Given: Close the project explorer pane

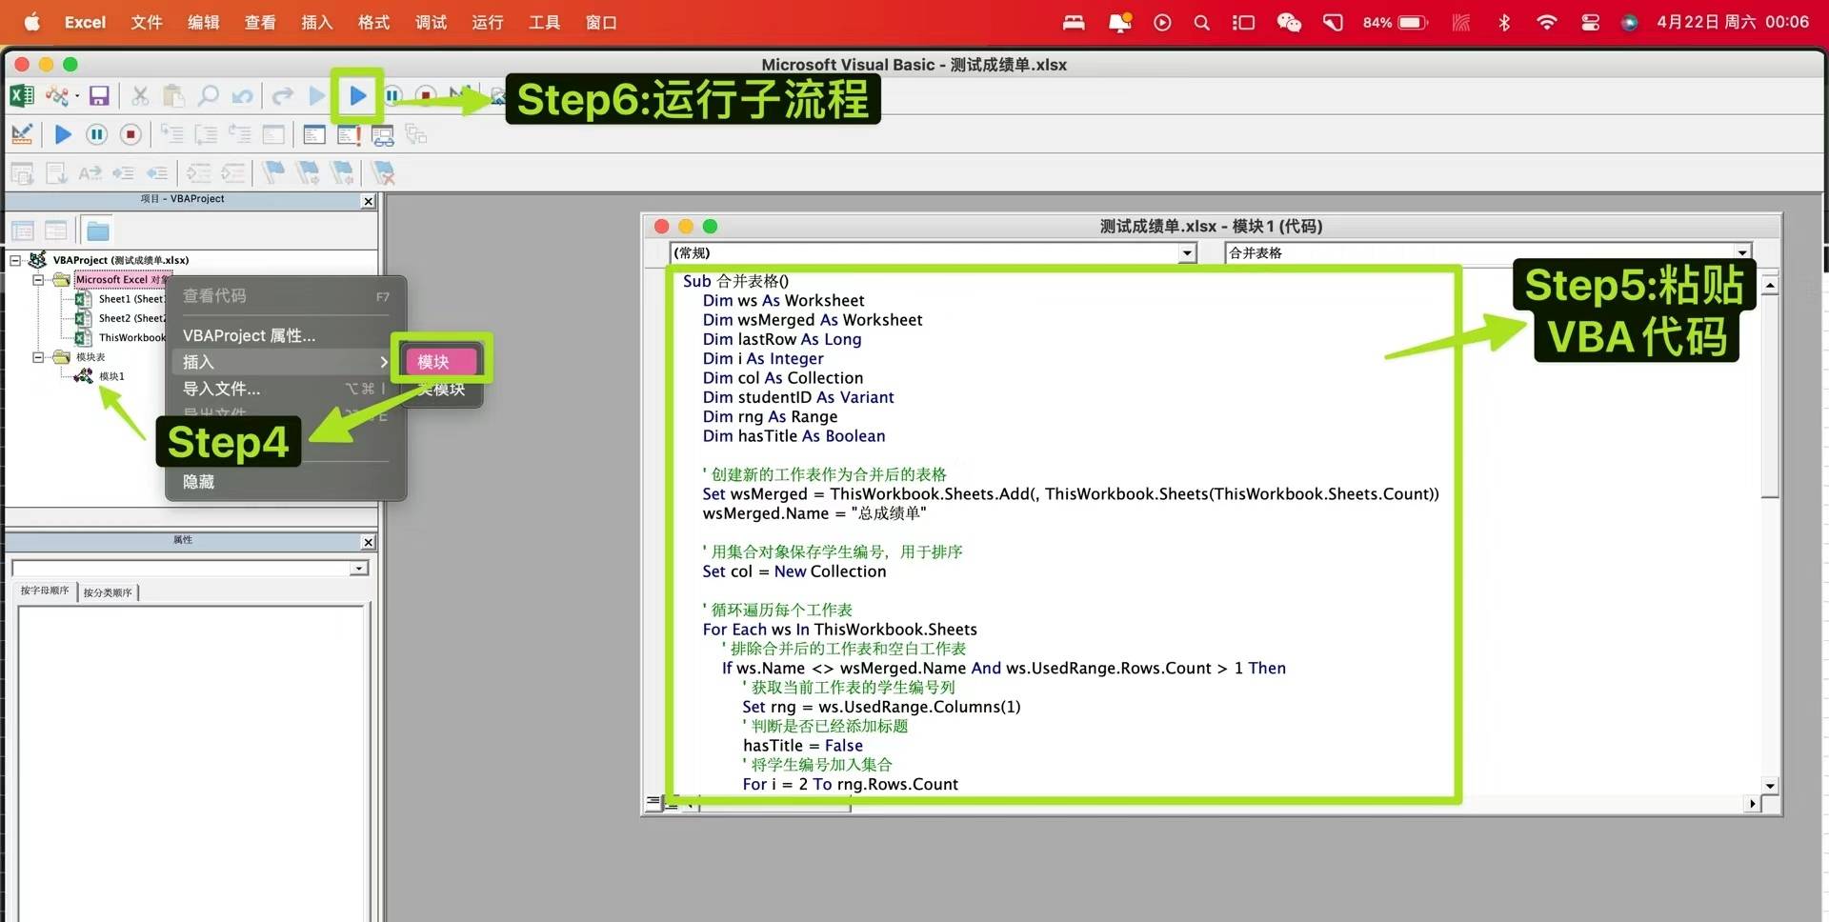Looking at the screenshot, I should [x=369, y=201].
